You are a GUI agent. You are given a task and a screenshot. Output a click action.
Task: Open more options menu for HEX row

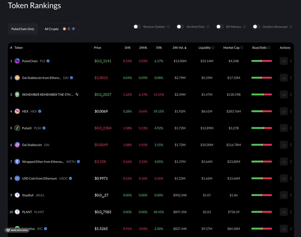pyautogui.click(x=291, y=111)
